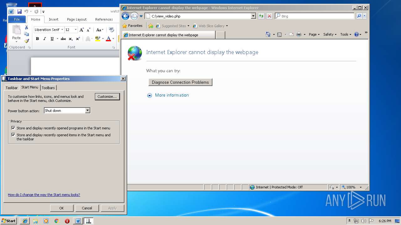Open 'How do I change the way the Start menu looks?' link

click(44, 195)
